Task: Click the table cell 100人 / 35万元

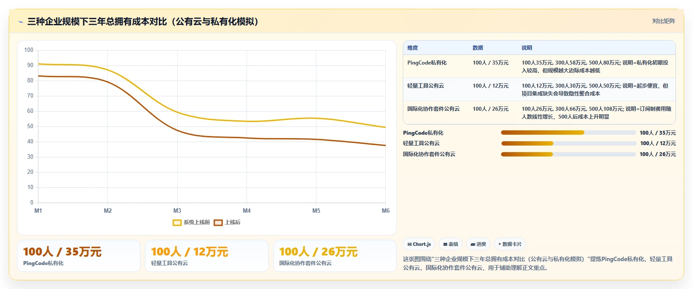Action: [x=491, y=63]
